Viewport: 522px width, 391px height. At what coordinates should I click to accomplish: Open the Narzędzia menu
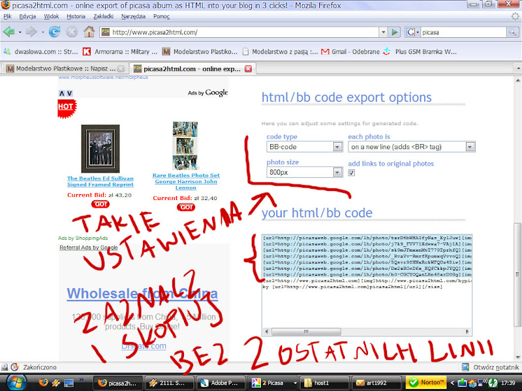(x=133, y=16)
